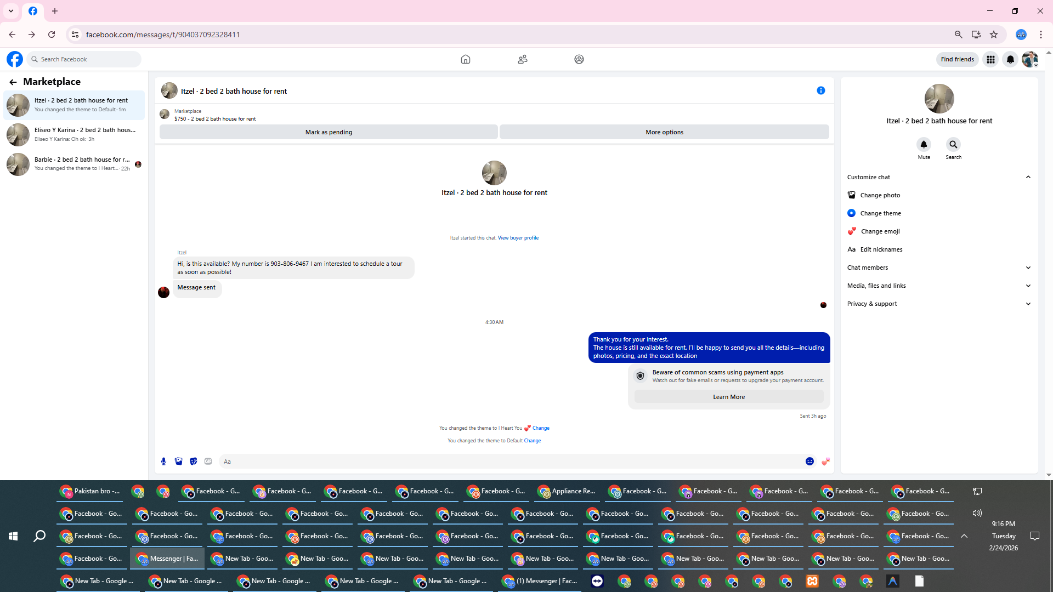Click Mark as pending button
The width and height of the screenshot is (1053, 592).
pyautogui.click(x=329, y=132)
